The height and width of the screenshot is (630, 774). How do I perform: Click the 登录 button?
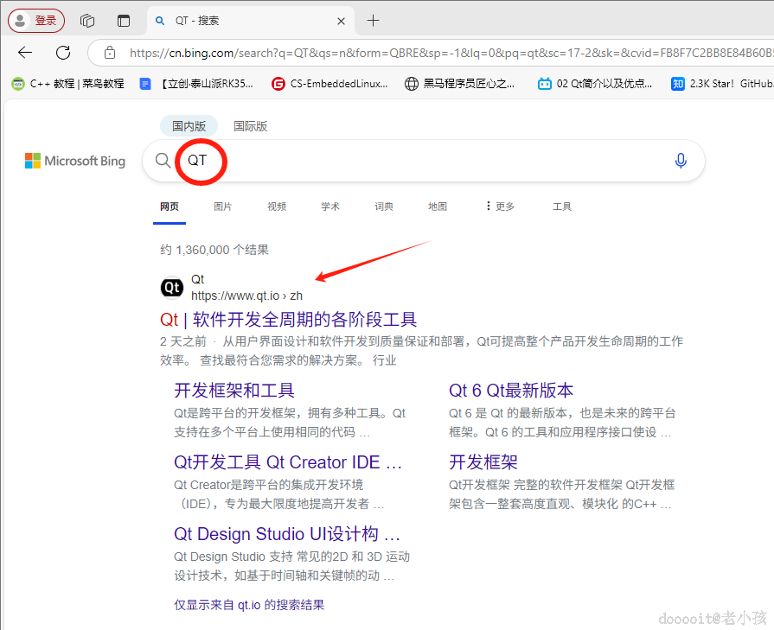pos(35,20)
